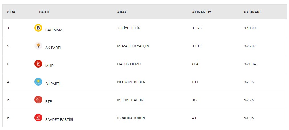Select the ADAY column header
This screenshot has width=289, height=130.
(122, 12)
